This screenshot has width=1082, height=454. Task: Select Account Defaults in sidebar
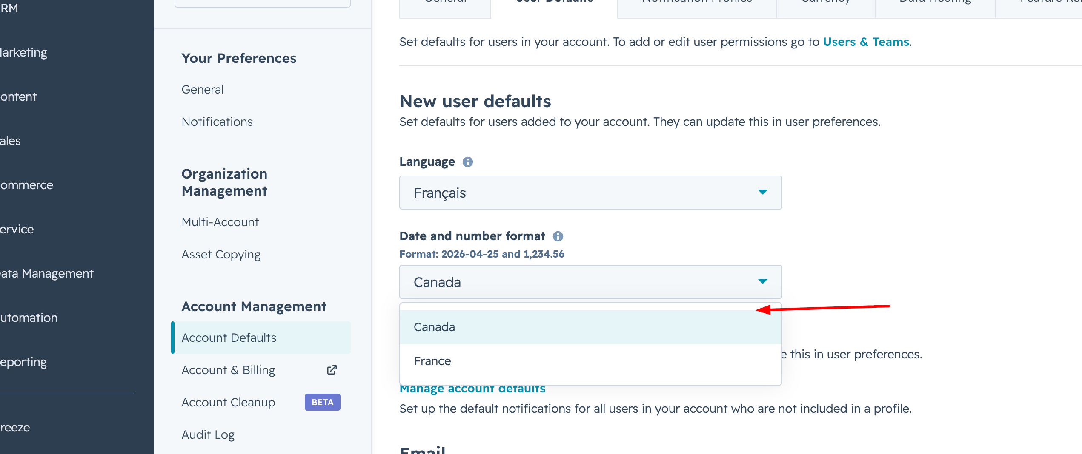click(229, 338)
